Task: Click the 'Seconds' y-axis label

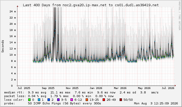Action: [3, 46]
